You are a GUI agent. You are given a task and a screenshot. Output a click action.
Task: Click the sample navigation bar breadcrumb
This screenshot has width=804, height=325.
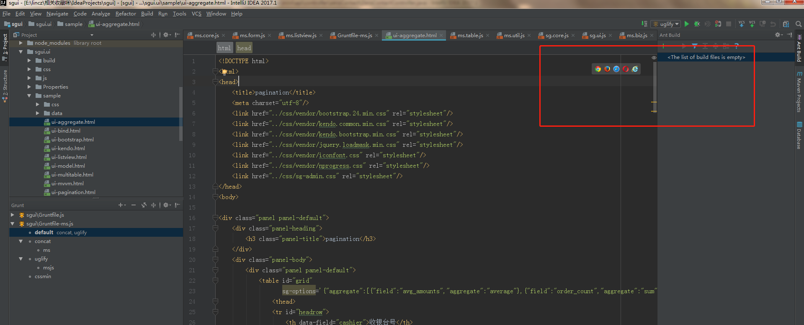tap(70, 24)
